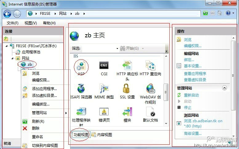Image resolution: width=239 pixels, height=149 pixels.
Task: Click 高级设置... link
Action: 193,134
